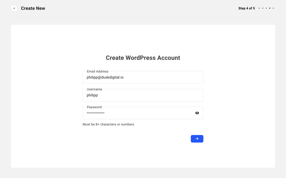Click the fourth highlighted step dot
The image size is (286, 178).
(x=270, y=8)
